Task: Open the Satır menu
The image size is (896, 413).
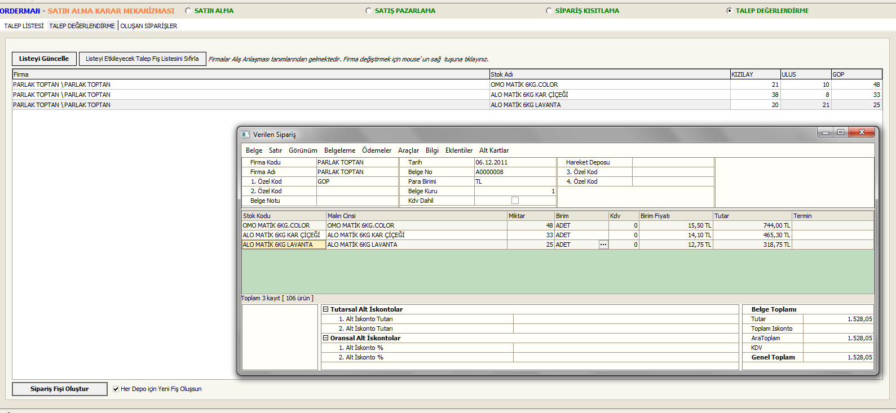Action: 275,150
